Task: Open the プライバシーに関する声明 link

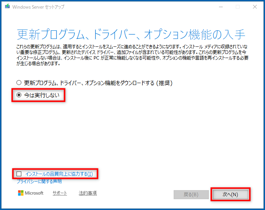Action: pos(39,182)
